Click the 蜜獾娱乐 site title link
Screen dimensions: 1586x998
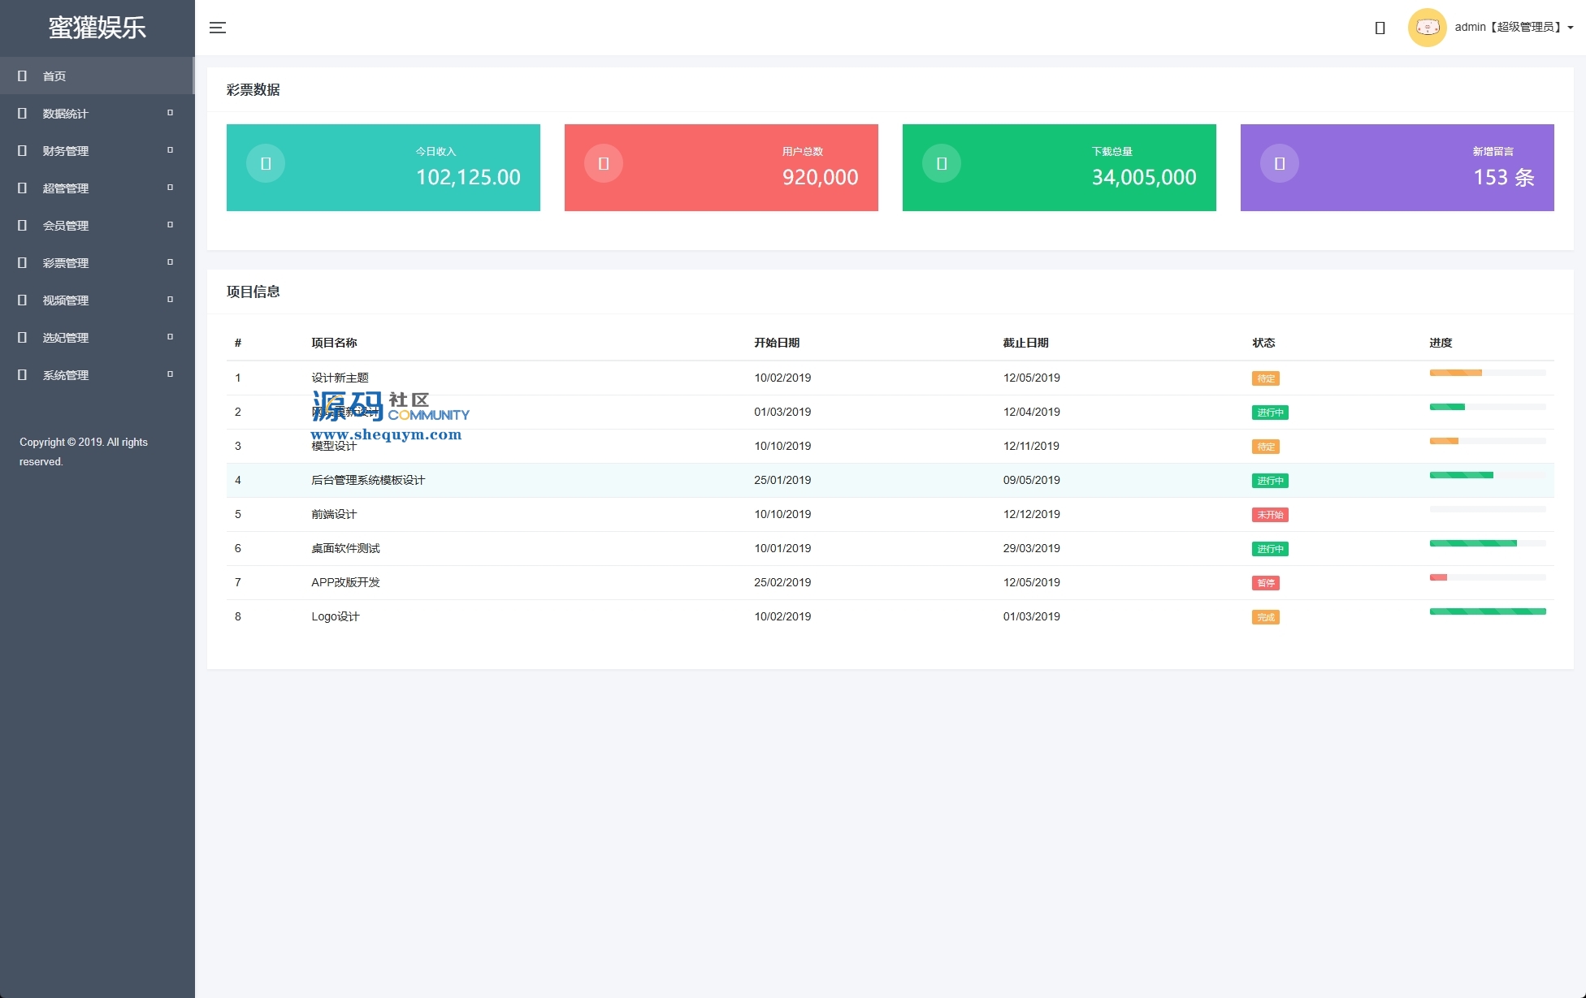click(97, 28)
